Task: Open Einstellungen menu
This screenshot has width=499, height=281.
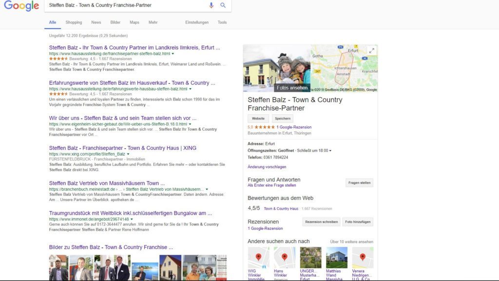Action: 197,22
